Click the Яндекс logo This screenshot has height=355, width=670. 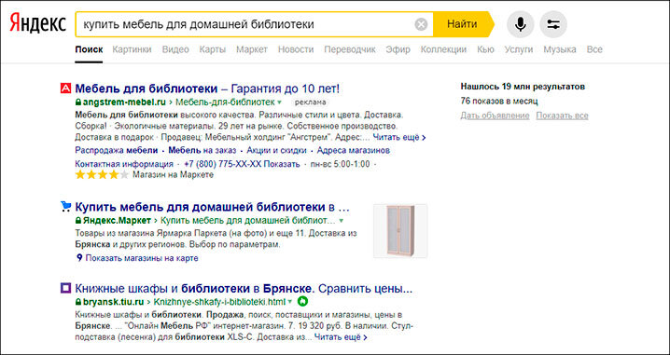[x=38, y=24]
